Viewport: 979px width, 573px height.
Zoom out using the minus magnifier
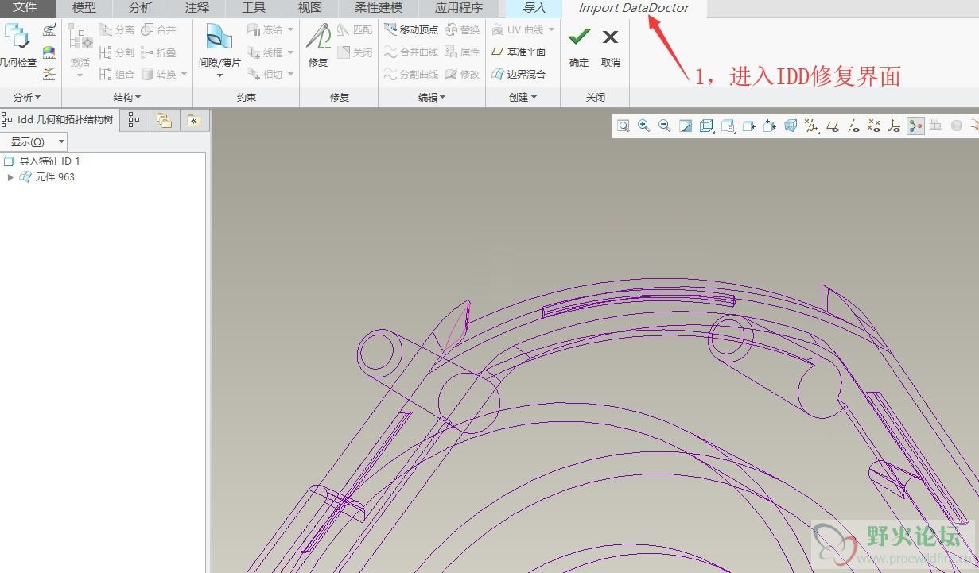[x=664, y=126]
